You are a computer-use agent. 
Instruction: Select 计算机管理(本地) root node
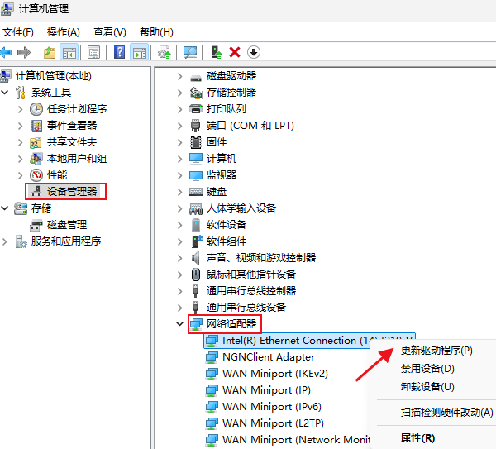54,76
